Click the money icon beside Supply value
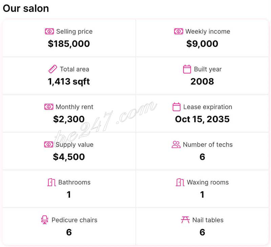Viewport: 271px width, 247px height. pos(49,145)
